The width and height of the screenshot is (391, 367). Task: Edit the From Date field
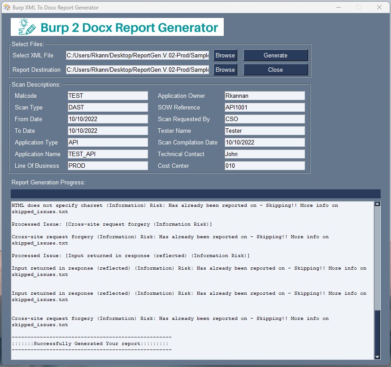coord(108,119)
